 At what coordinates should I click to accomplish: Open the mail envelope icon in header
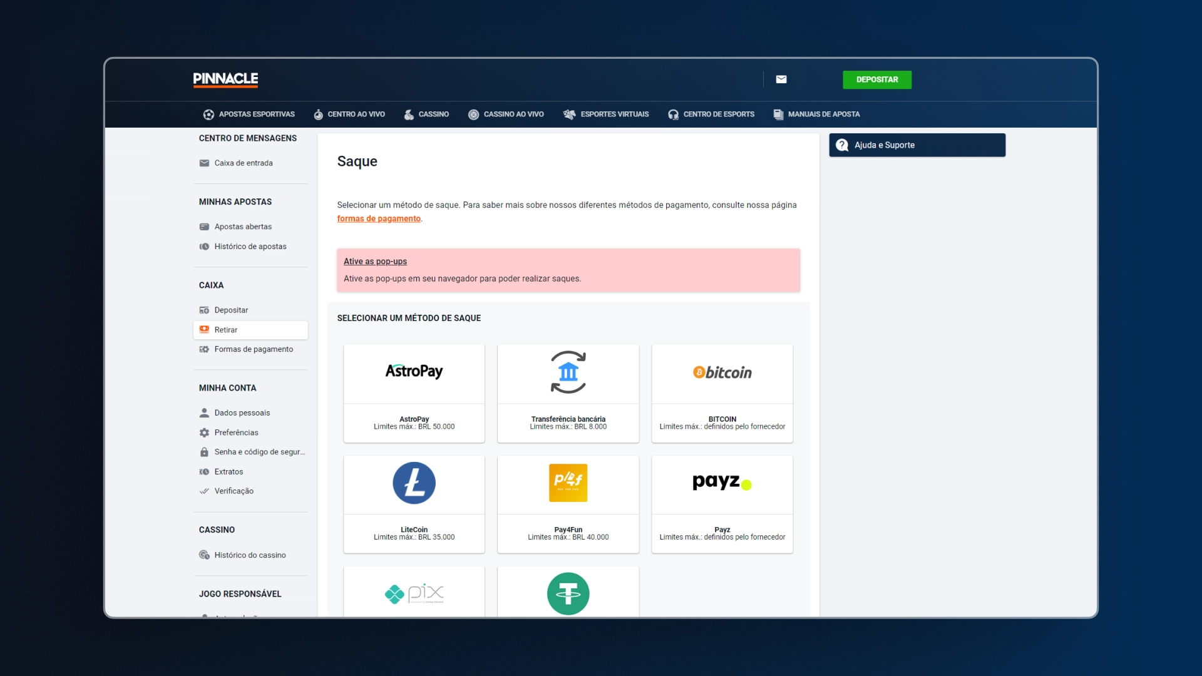pyautogui.click(x=781, y=79)
